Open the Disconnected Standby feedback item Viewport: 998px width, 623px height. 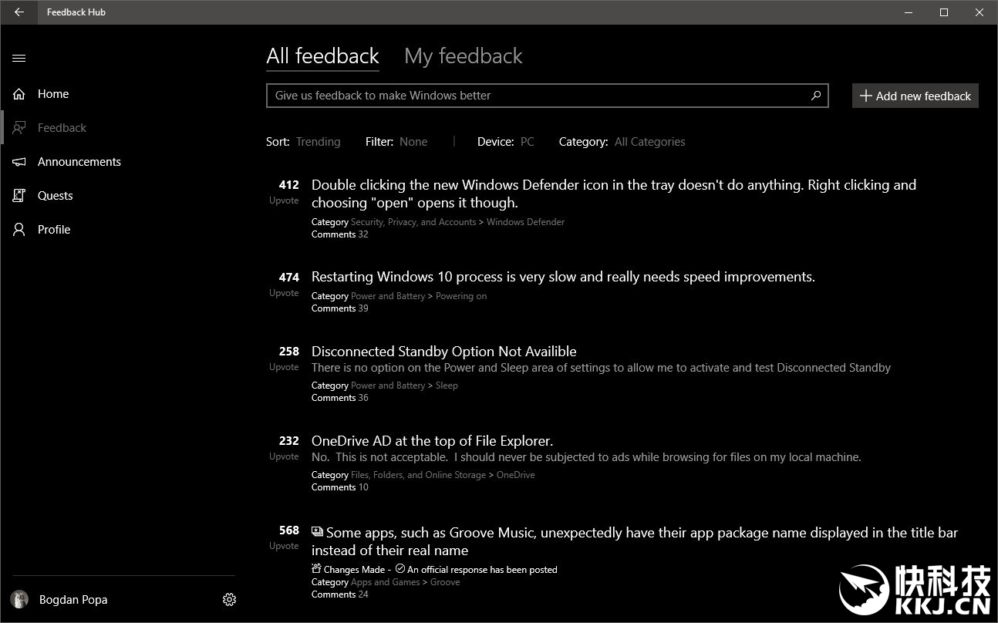[443, 352]
